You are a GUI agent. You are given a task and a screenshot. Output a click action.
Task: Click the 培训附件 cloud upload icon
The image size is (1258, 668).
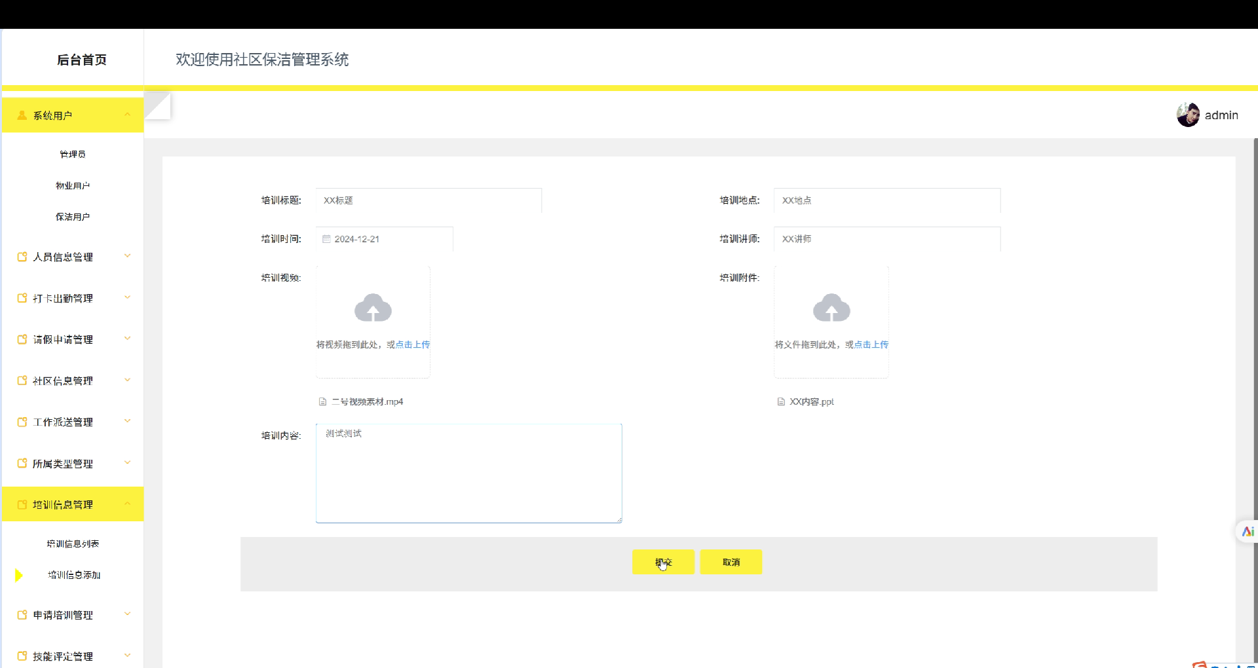pyautogui.click(x=831, y=308)
